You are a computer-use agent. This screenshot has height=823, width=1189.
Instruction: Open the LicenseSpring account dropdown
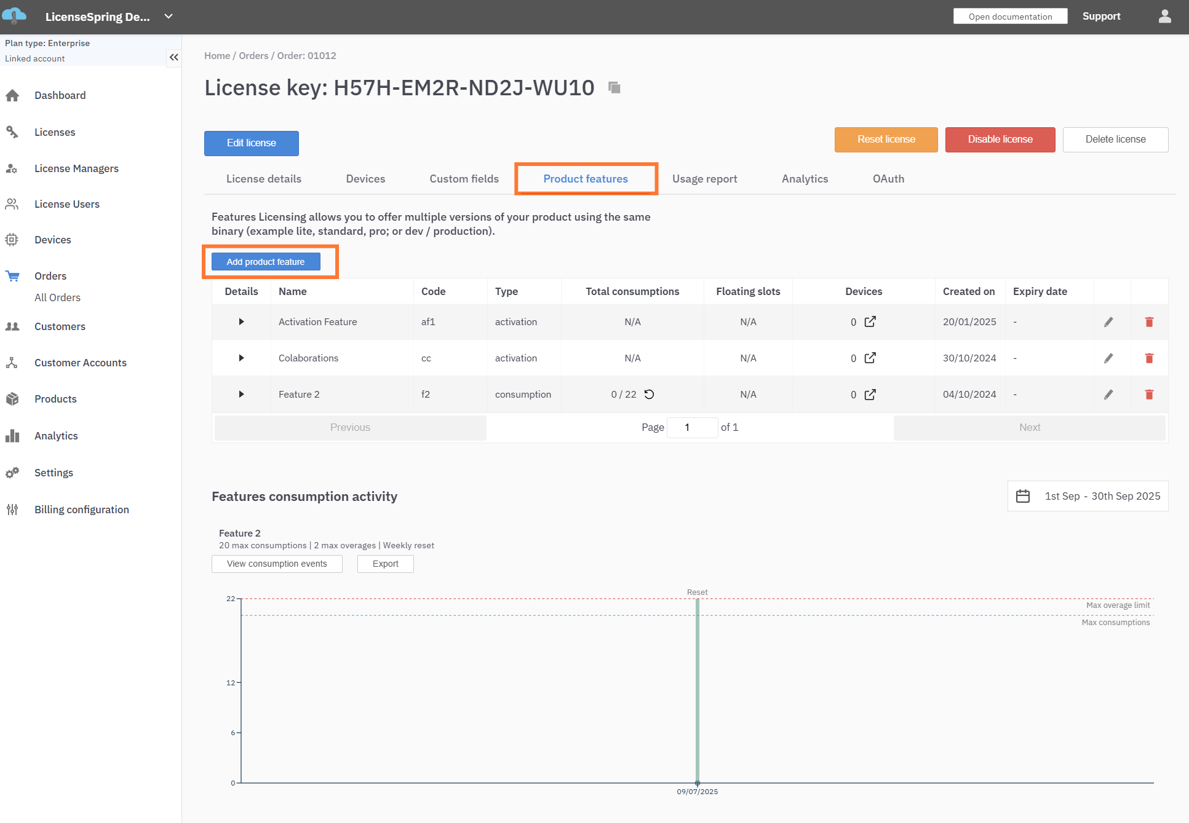click(169, 17)
